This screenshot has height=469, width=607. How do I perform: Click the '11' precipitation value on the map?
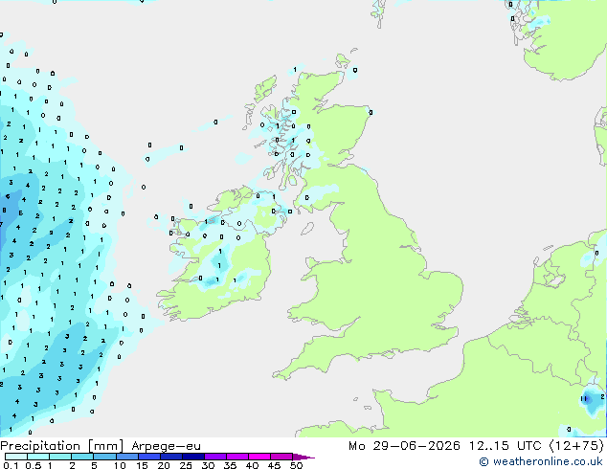click(584, 398)
